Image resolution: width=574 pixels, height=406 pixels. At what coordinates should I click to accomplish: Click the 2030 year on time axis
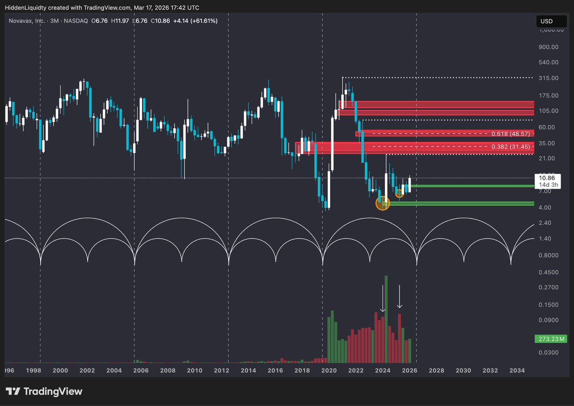tap(463, 370)
